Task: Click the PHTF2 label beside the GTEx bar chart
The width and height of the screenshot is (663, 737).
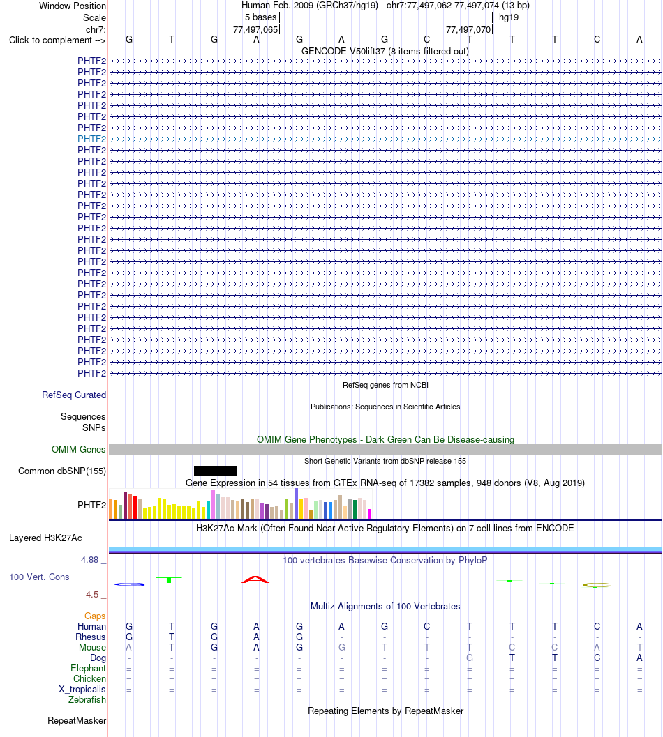Action: coord(91,506)
